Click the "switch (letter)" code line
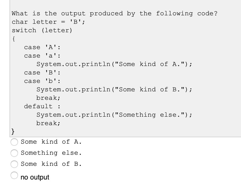241x189 pixels. coord(42,30)
